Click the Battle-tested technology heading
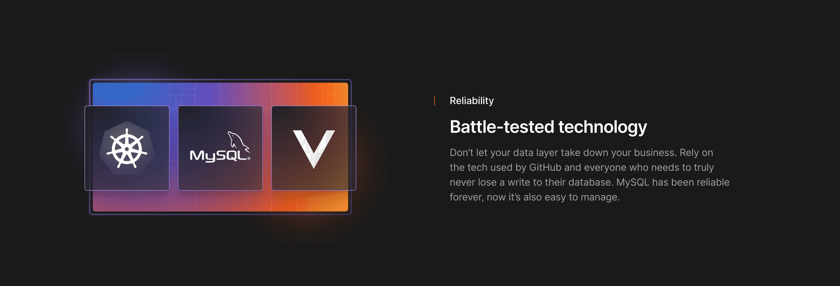Image resolution: width=840 pixels, height=286 pixels. click(x=548, y=127)
